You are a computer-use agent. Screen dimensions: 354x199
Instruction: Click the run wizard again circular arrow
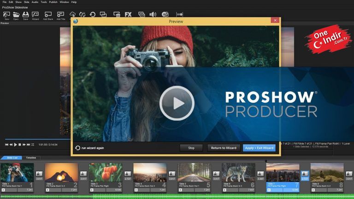coord(77,148)
